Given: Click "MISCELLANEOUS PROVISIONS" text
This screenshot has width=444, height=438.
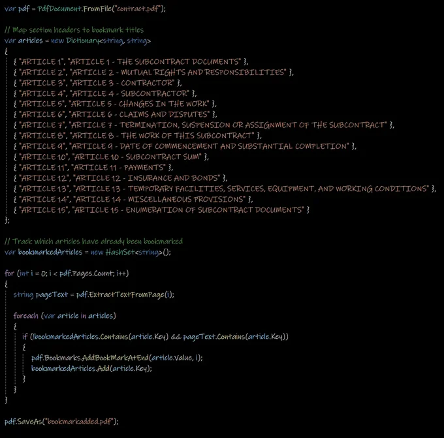Looking at the screenshot, I should (x=185, y=199).
